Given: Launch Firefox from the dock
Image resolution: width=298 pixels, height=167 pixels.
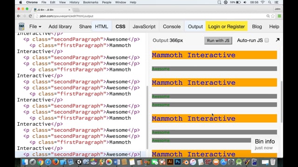Looking at the screenshot, I should click(x=55, y=162).
